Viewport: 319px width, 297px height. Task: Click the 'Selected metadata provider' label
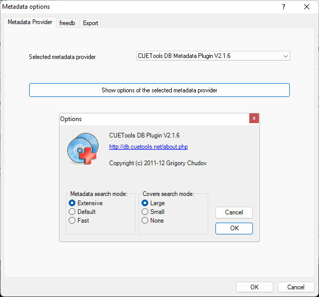tap(62, 57)
